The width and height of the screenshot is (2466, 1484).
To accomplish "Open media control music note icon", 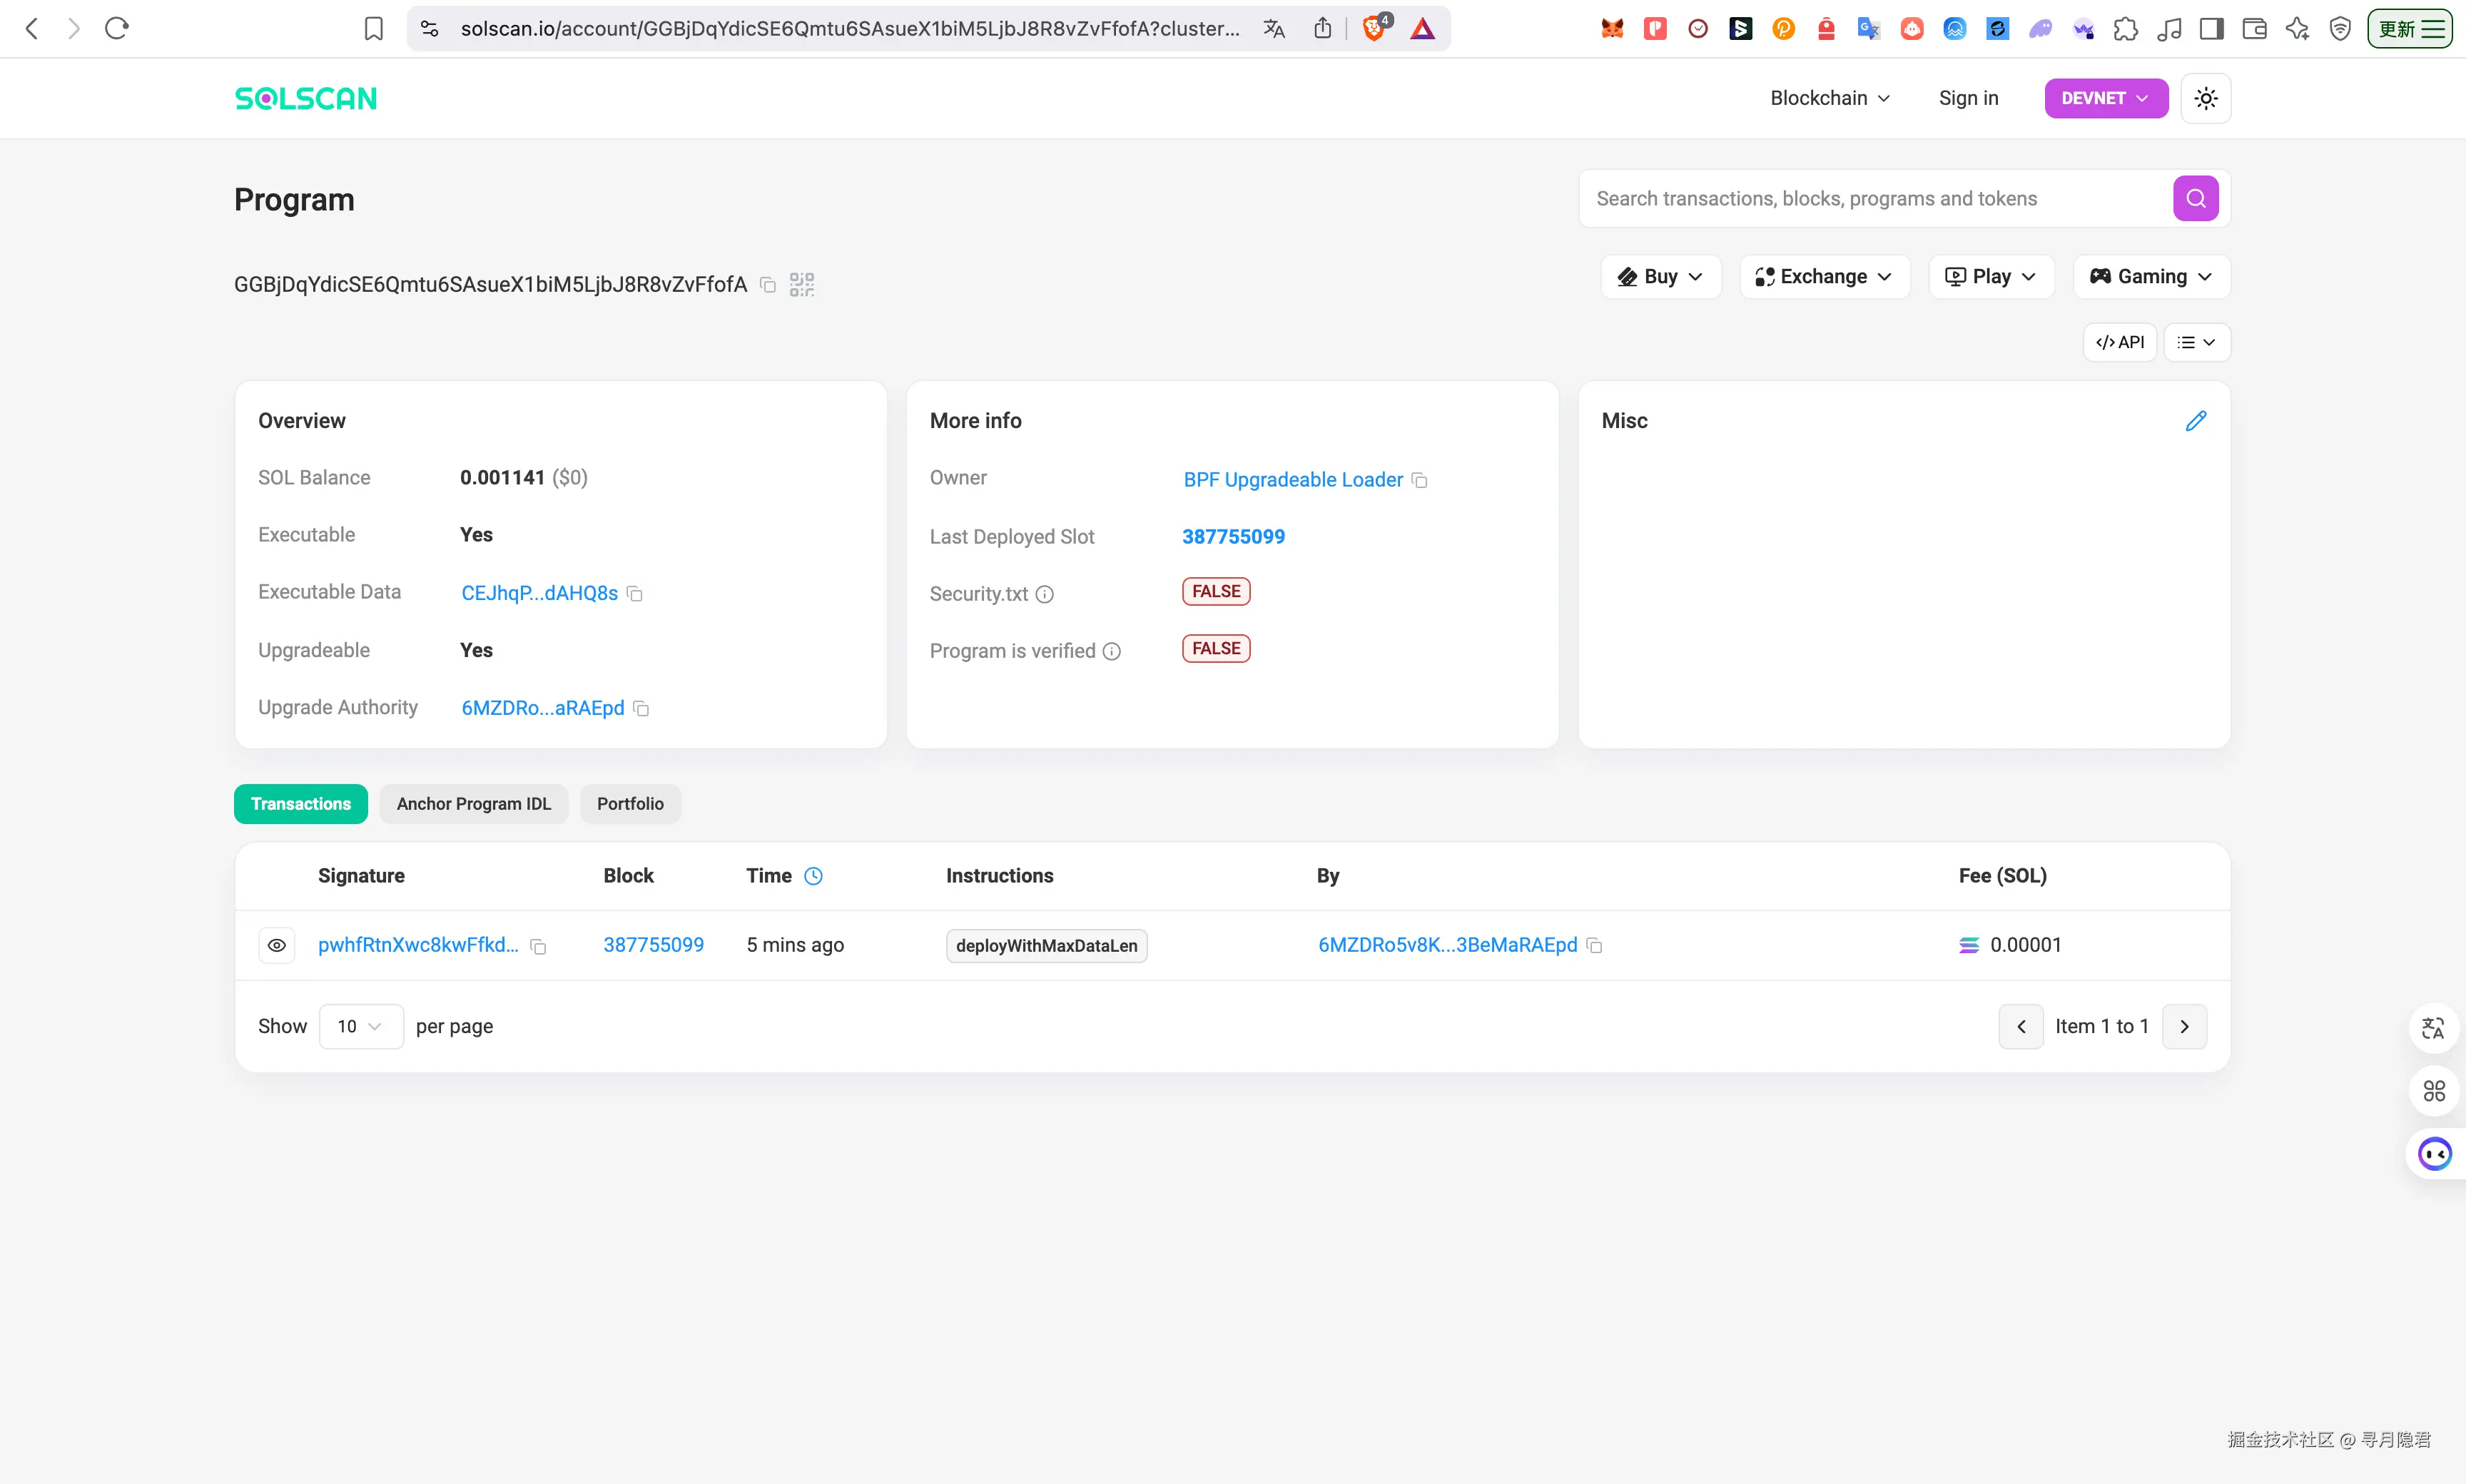I will pos(2169,29).
